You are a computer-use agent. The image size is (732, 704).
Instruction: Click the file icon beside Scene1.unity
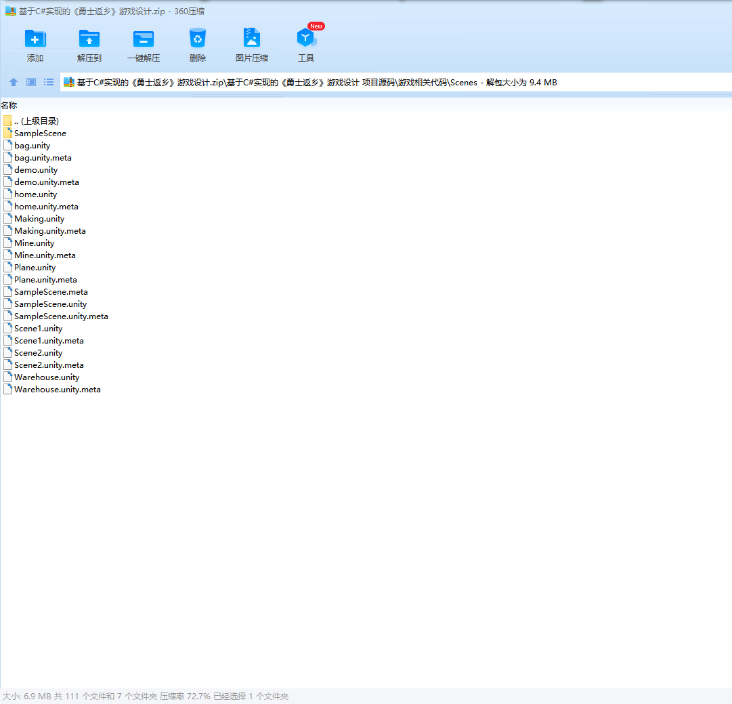pos(7,328)
